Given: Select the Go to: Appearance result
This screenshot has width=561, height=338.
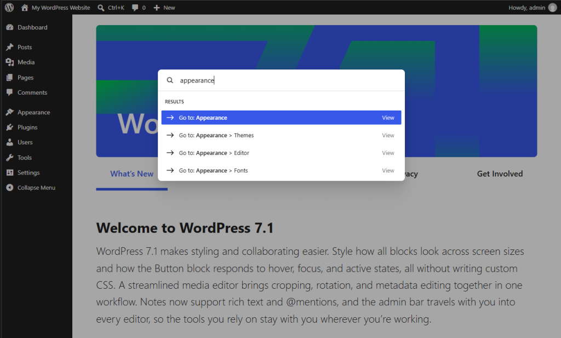Looking at the screenshot, I should [x=281, y=118].
